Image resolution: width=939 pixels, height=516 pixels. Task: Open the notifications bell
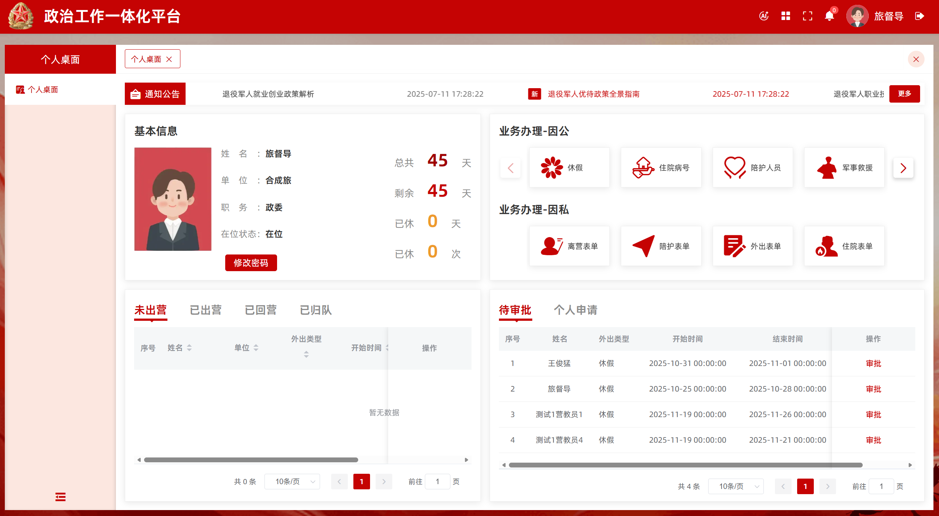pos(829,16)
